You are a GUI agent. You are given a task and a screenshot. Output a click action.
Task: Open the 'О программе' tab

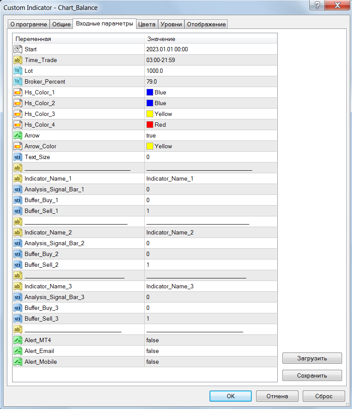(x=29, y=24)
